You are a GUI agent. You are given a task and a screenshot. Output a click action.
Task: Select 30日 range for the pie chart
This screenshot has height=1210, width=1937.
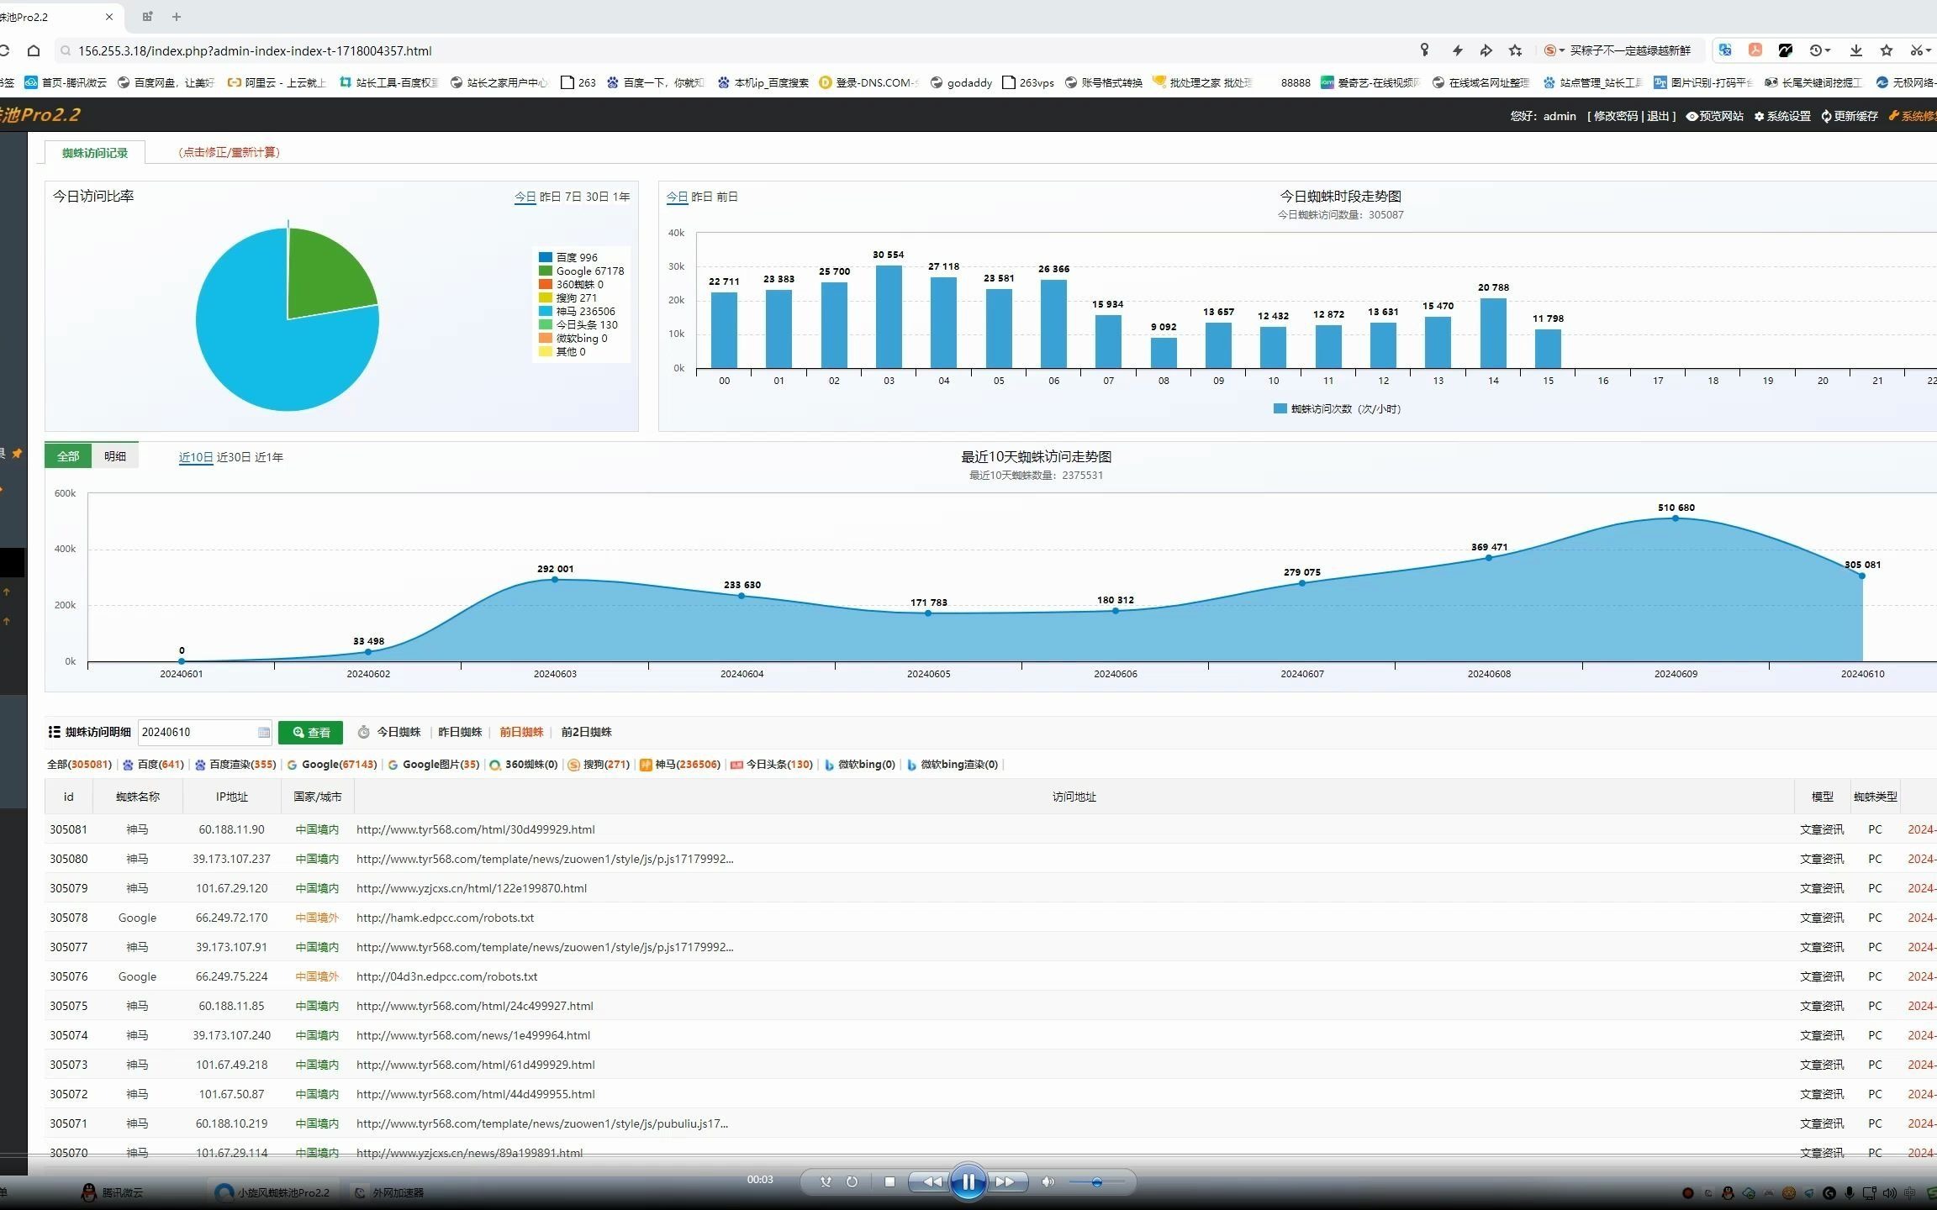click(597, 197)
